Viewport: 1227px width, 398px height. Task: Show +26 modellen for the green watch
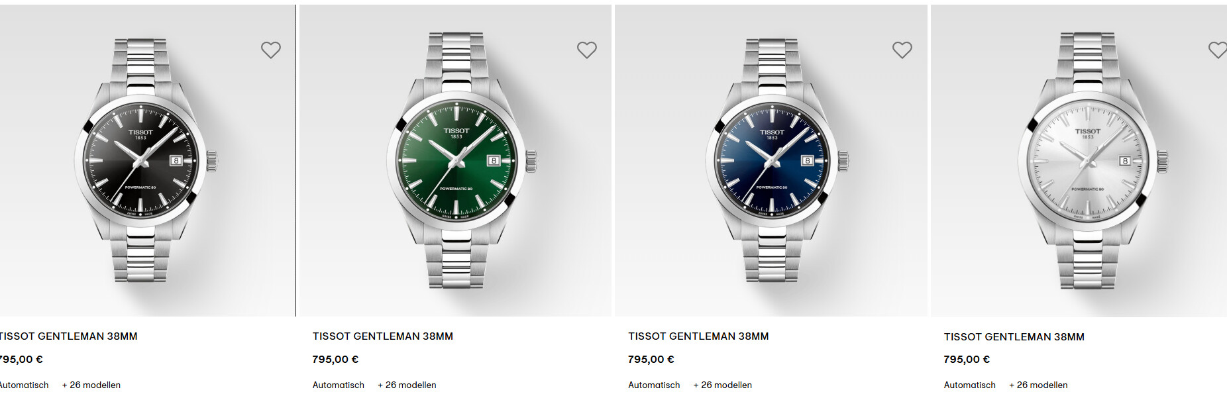click(407, 385)
